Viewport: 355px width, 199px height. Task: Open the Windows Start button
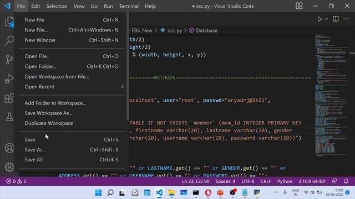98,193
